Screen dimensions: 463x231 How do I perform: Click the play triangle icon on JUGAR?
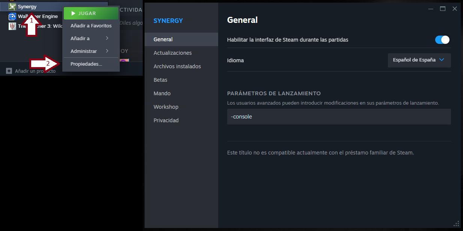tap(74, 13)
